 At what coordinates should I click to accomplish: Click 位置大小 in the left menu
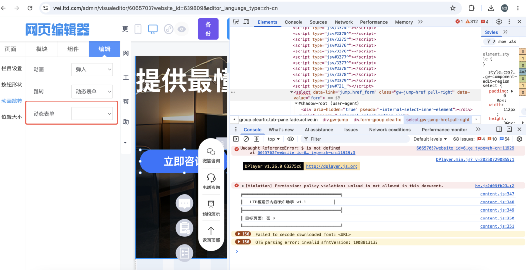(x=12, y=117)
